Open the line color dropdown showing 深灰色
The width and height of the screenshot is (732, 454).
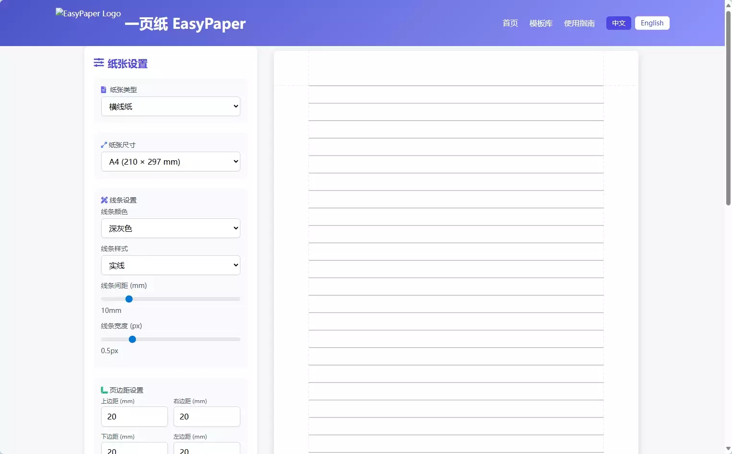(x=171, y=228)
